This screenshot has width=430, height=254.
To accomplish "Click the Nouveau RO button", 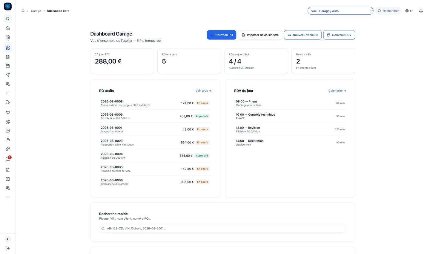I will [x=222, y=35].
